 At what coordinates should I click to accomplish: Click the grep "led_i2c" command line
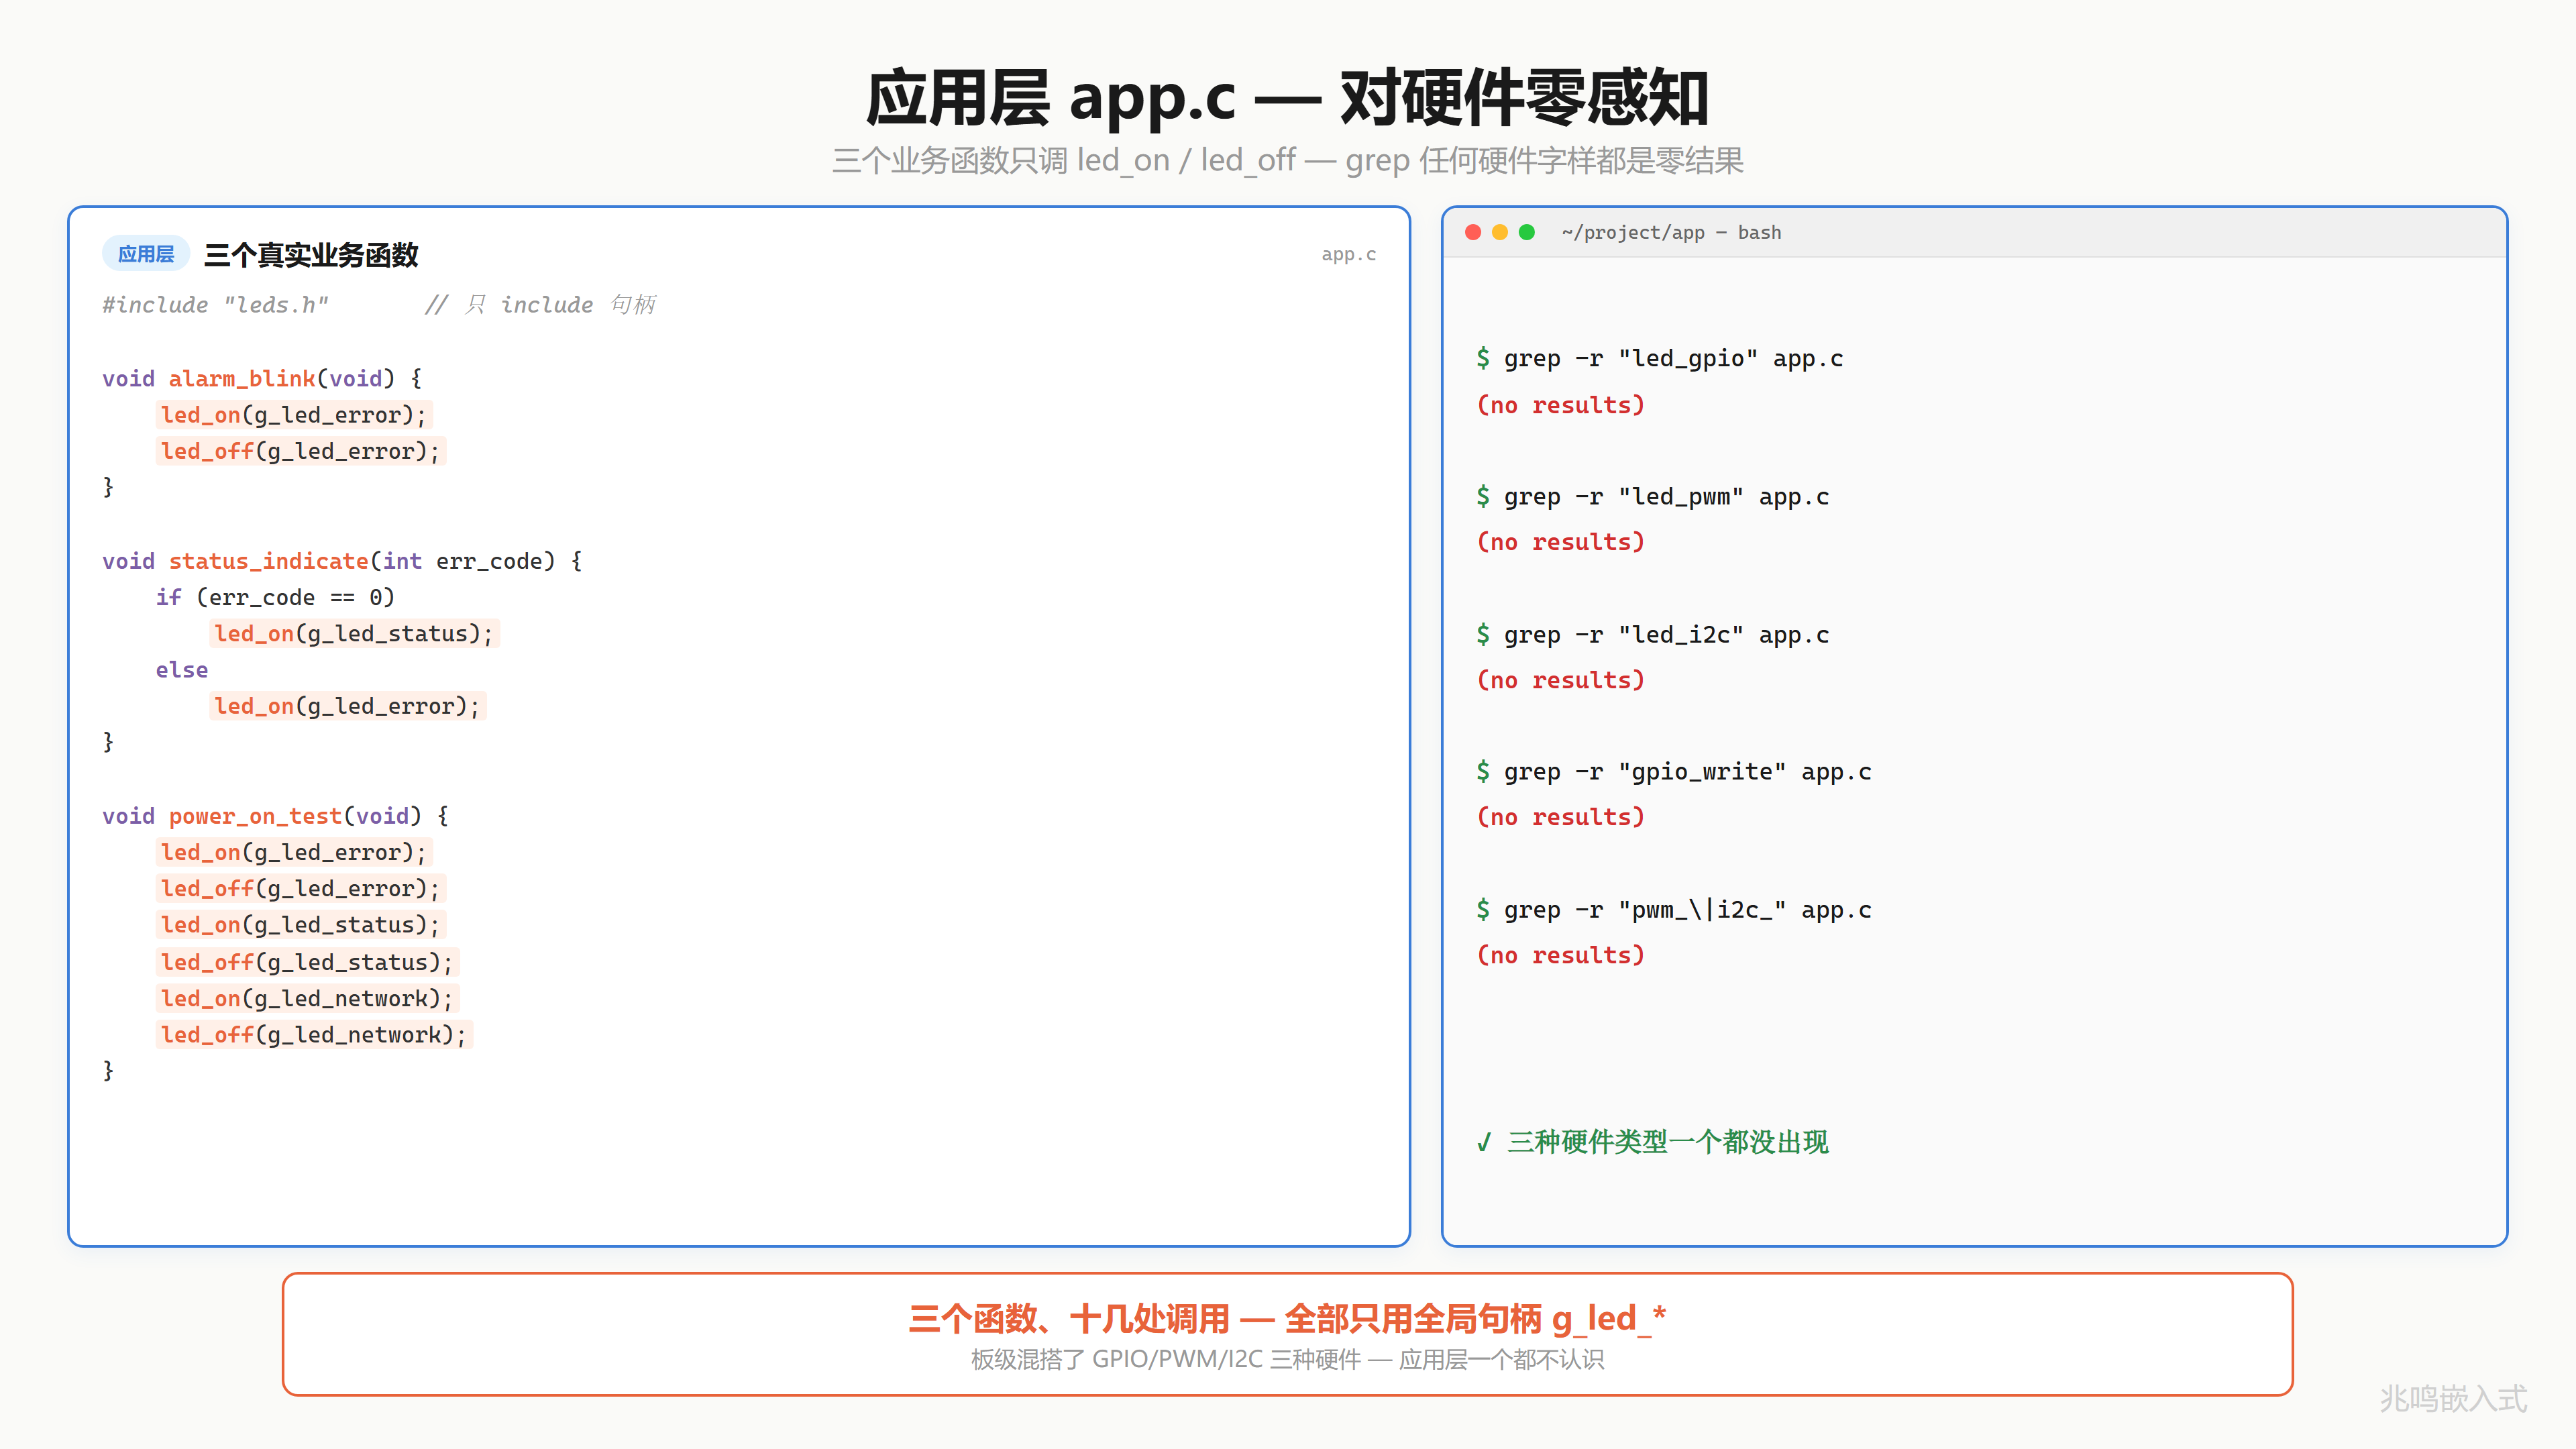[1652, 635]
